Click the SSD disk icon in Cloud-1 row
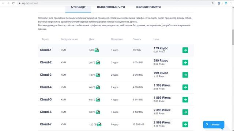 click(97, 50)
